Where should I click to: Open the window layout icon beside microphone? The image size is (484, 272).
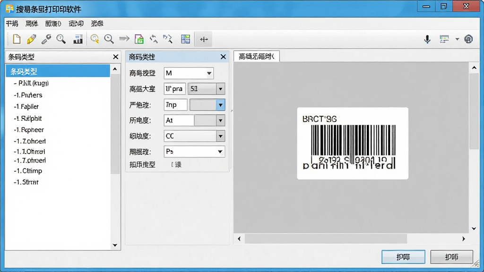444,39
